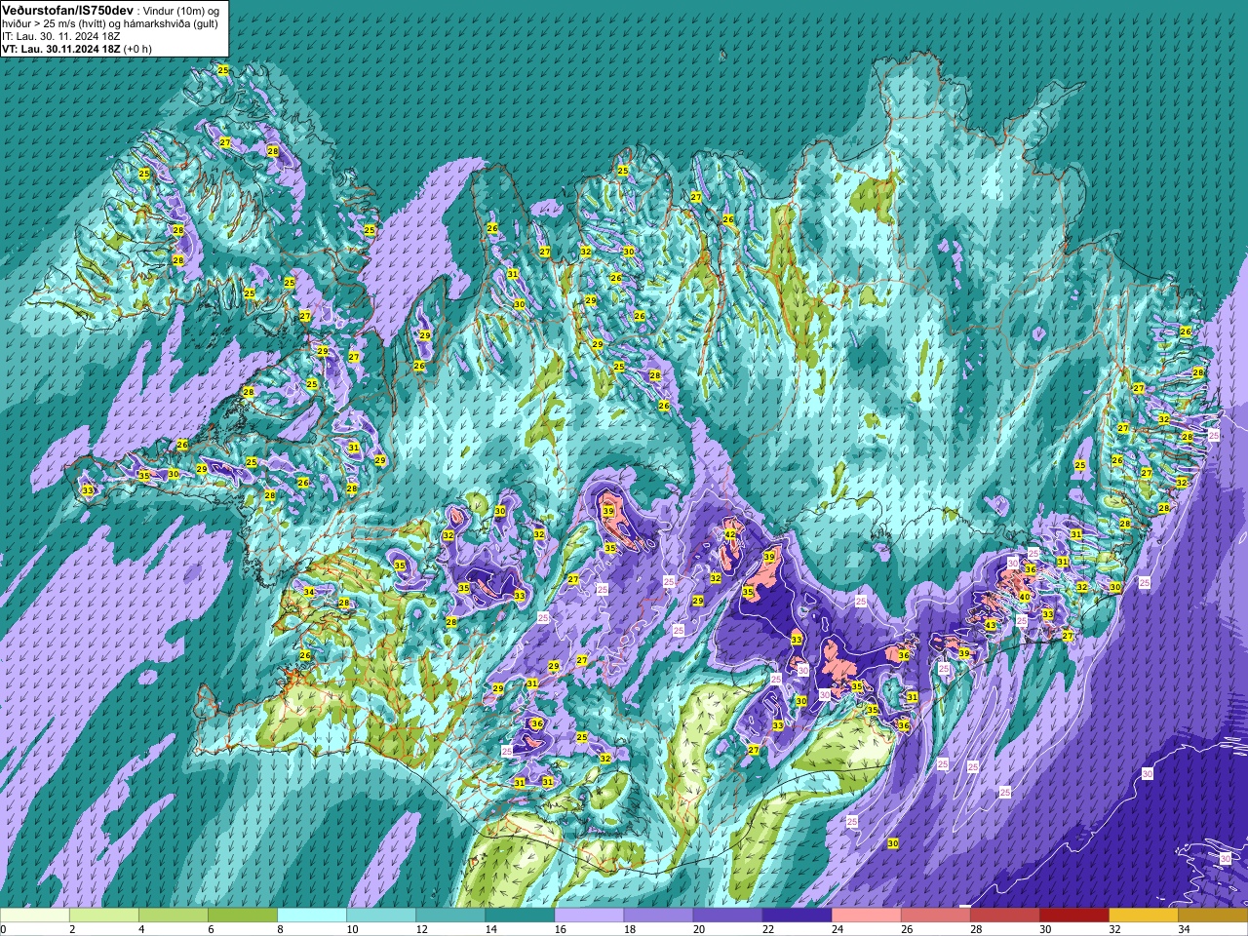Choose the 18–20 m/s light purple legend swatch
Screen dimensions: 1248x936
(x=658, y=916)
